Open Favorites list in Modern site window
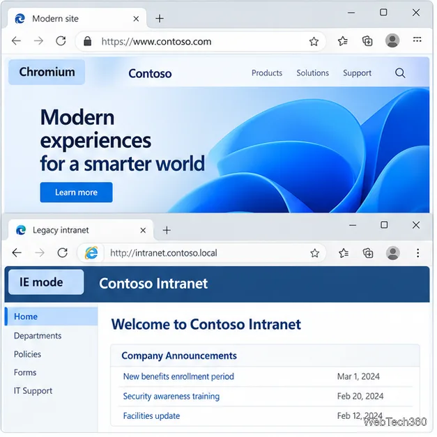This screenshot has width=437, height=437. click(342, 41)
